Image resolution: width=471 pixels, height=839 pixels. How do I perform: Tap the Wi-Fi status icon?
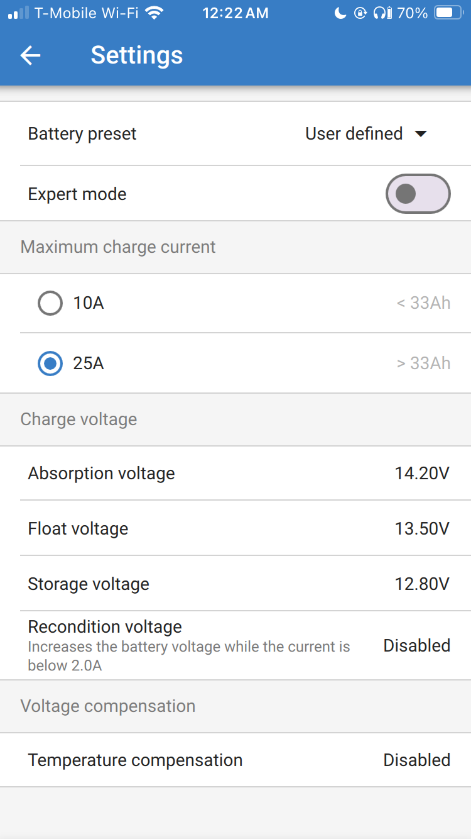coord(153,13)
